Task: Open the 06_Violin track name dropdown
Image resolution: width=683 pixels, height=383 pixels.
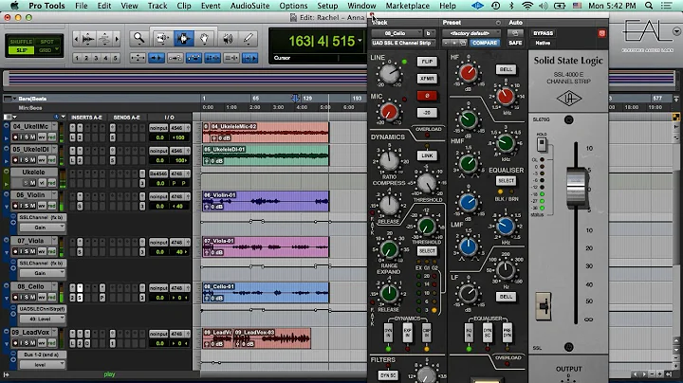Action: pos(54,194)
